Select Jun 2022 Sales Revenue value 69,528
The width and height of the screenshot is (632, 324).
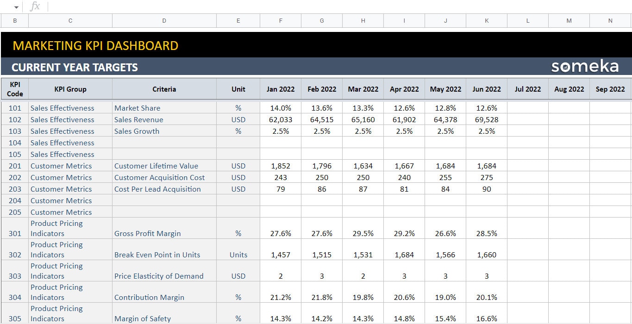(x=487, y=119)
